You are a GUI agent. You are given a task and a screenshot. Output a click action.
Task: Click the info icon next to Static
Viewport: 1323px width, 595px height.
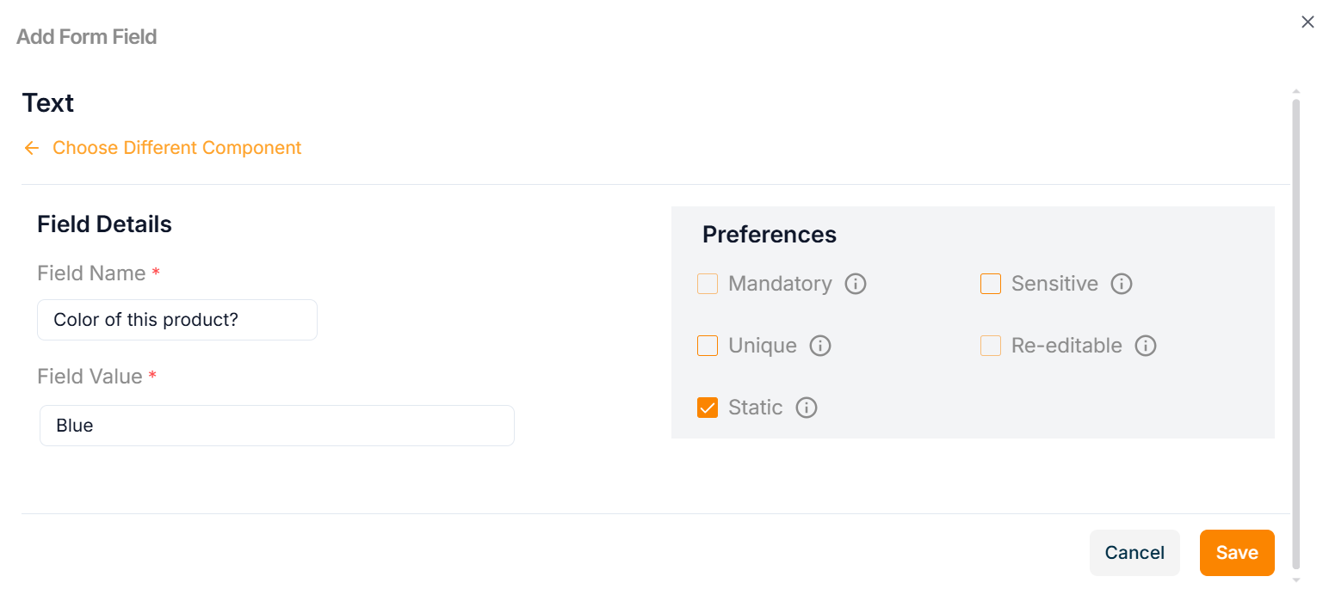[806, 408]
